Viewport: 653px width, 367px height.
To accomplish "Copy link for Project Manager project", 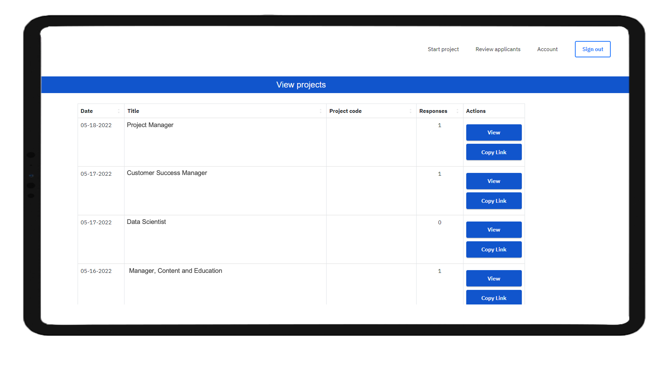I will tap(494, 152).
